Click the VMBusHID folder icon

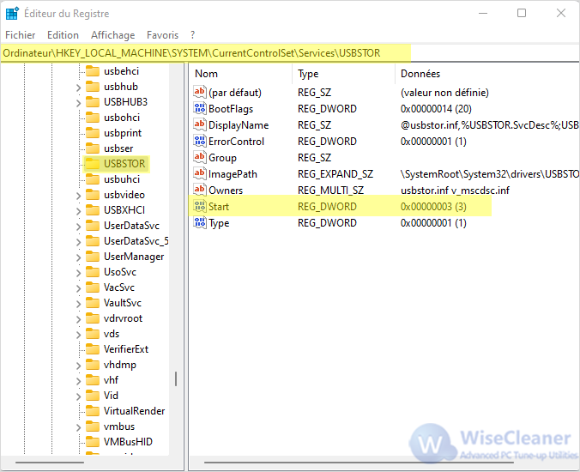pos(93,442)
